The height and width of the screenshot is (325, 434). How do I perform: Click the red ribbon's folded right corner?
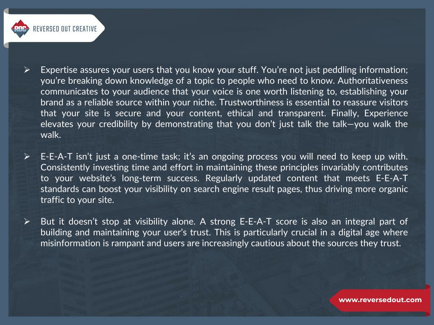point(428,301)
